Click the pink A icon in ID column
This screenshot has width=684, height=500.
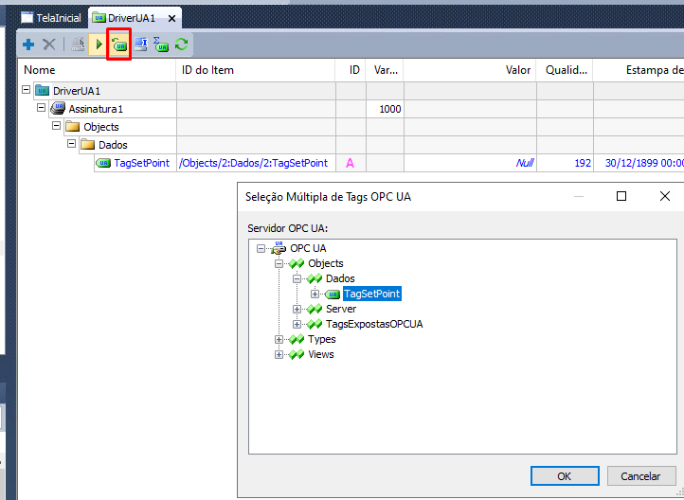[x=350, y=163]
